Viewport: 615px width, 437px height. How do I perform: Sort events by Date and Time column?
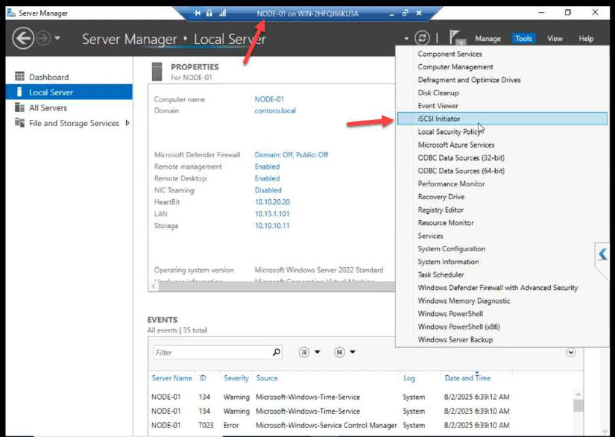coord(467,378)
